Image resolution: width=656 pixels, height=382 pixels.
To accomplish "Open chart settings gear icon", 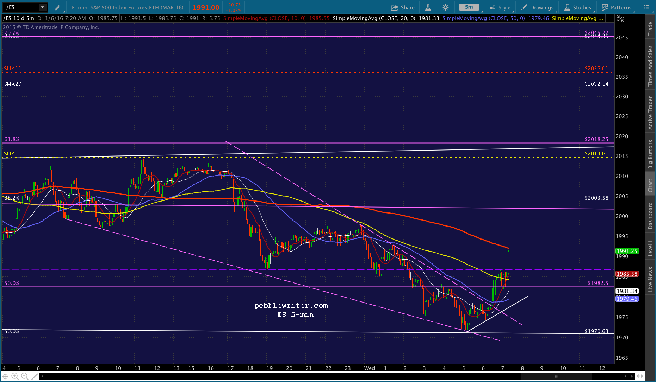I will click(x=445, y=7).
